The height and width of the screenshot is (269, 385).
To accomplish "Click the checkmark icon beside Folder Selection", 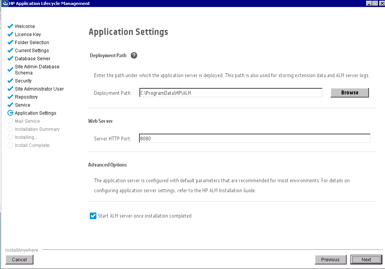I will [10, 42].
